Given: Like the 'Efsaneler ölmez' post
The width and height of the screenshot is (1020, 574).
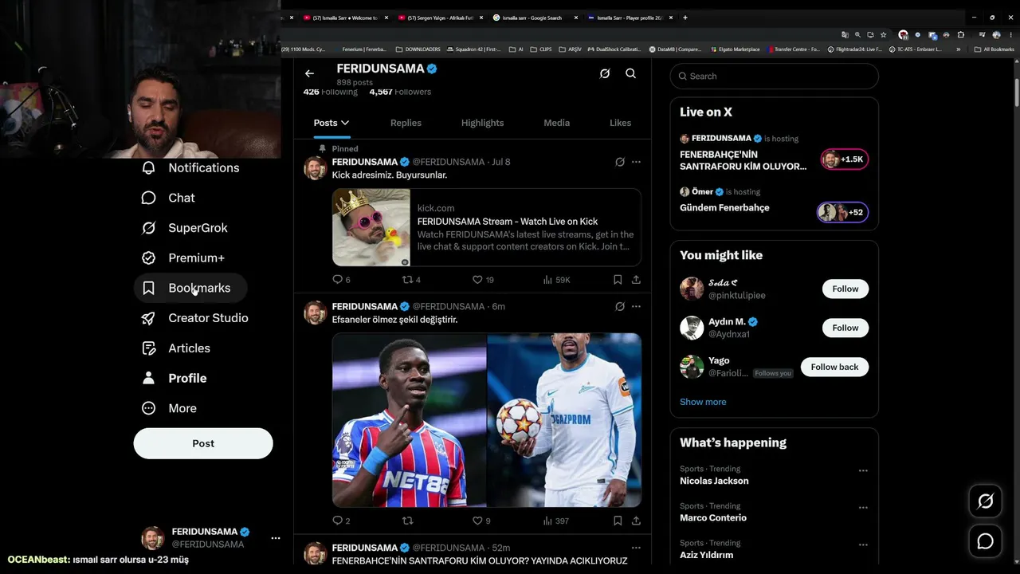Looking at the screenshot, I should 481,521.
